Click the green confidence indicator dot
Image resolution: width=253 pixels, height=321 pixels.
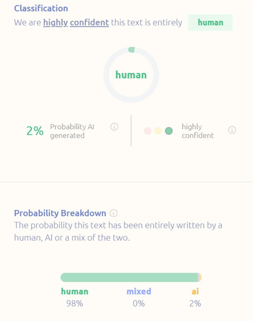point(169,131)
